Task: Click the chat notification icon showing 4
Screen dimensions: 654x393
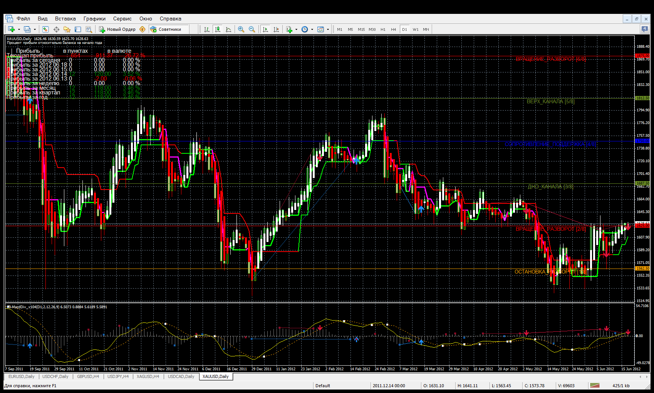Action: (x=644, y=29)
